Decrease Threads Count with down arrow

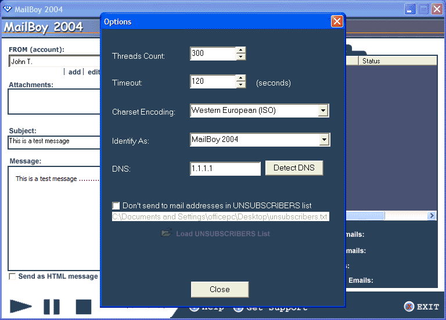pyautogui.click(x=241, y=56)
